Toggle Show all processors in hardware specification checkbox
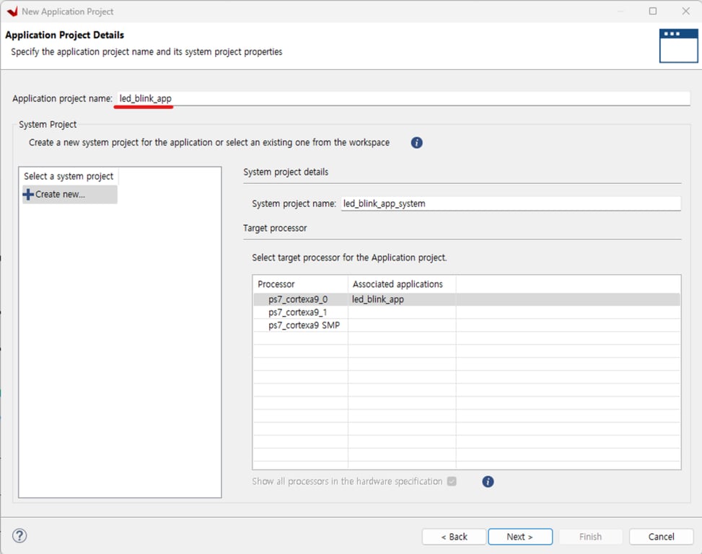 coord(452,482)
